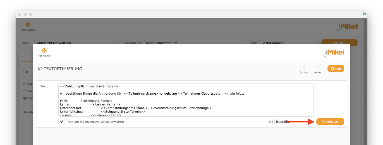The height and width of the screenshot is (145, 383).
Task: Click the KI-TEXTOPTIMIERUNG heading
Action: click(x=60, y=68)
